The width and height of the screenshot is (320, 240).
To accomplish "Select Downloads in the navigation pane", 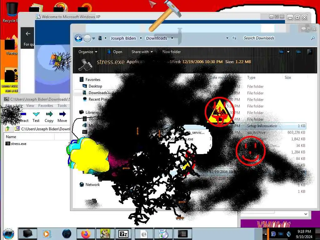I will point(98,92).
